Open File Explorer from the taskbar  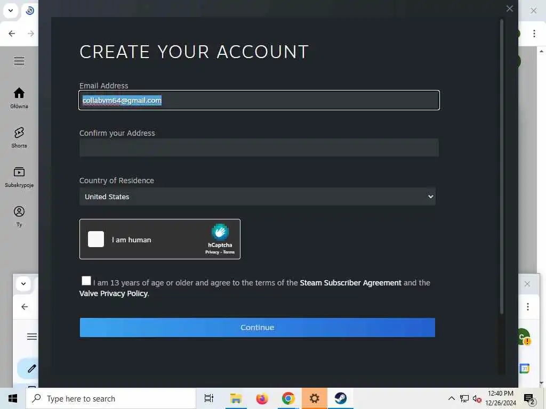tap(236, 398)
